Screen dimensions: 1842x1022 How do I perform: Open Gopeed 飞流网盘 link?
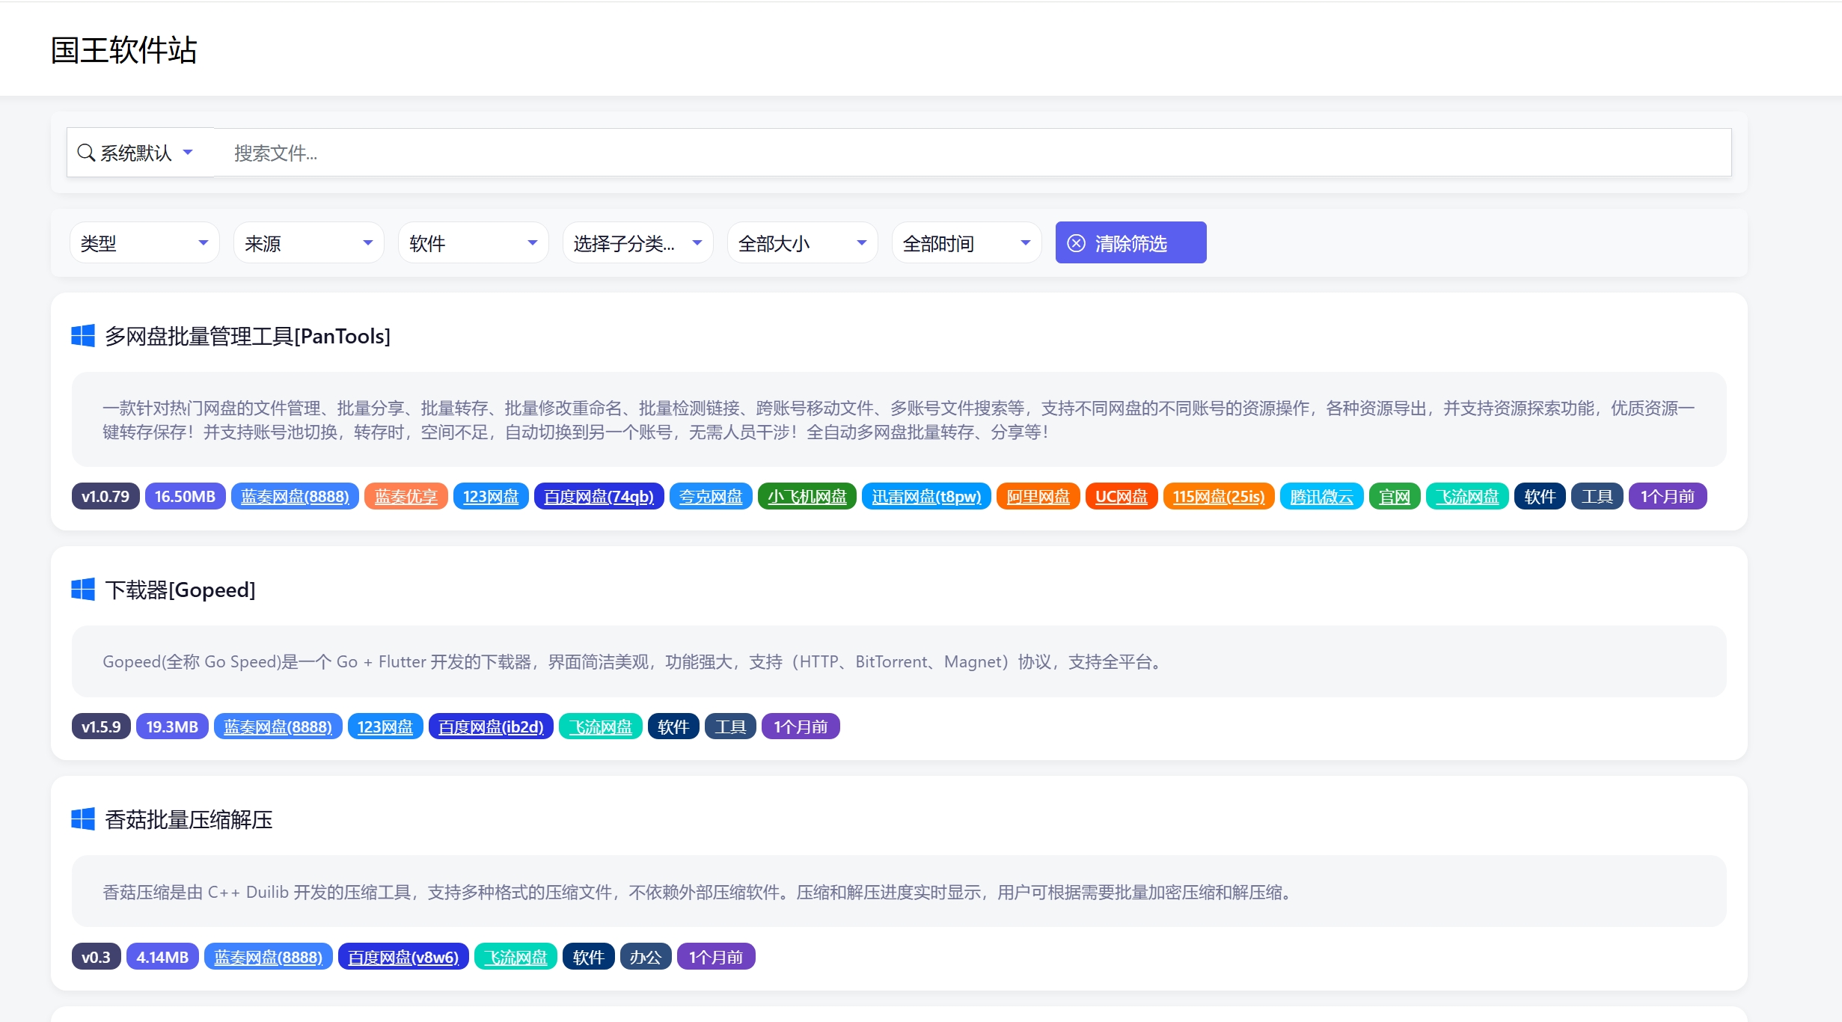pos(601,726)
